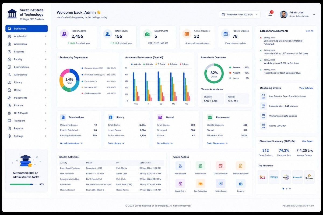Expand the Academics sidebar chevron

point(45,36)
